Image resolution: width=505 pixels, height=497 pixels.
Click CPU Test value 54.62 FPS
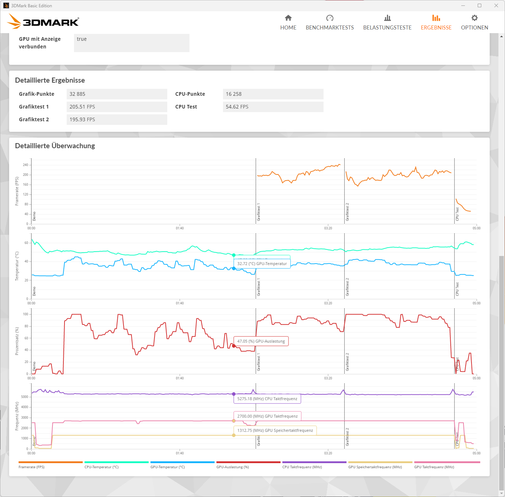[273, 107]
